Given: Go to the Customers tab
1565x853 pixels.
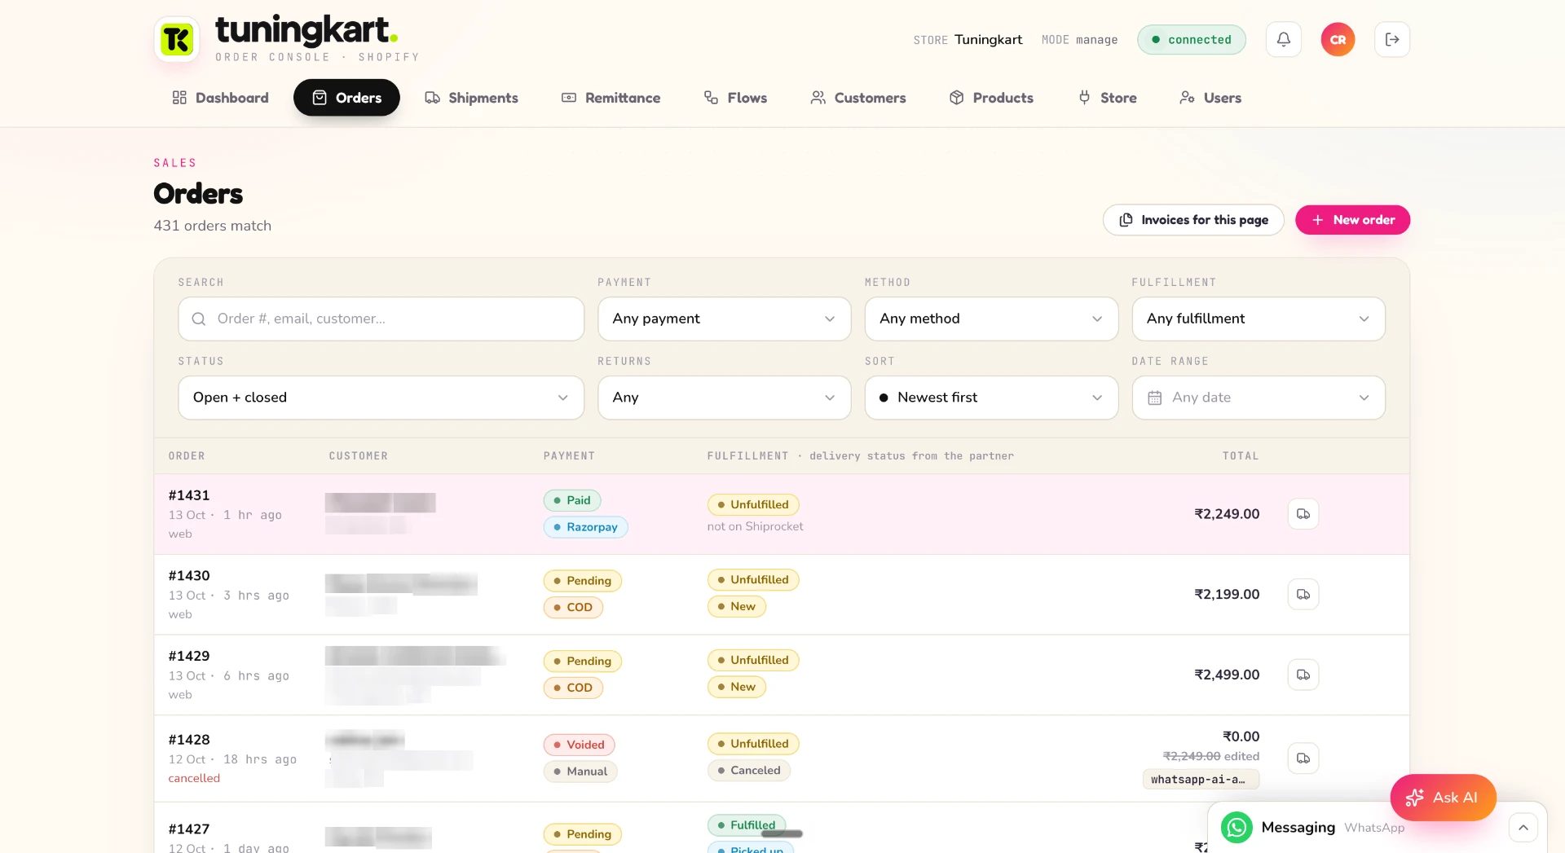Looking at the screenshot, I should point(857,98).
